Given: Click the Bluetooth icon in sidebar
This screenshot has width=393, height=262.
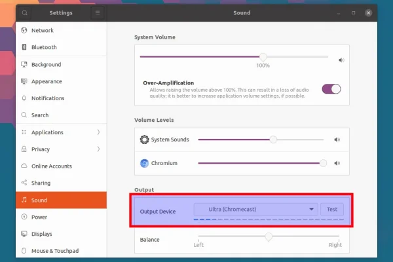Looking at the screenshot, I should tap(24, 47).
